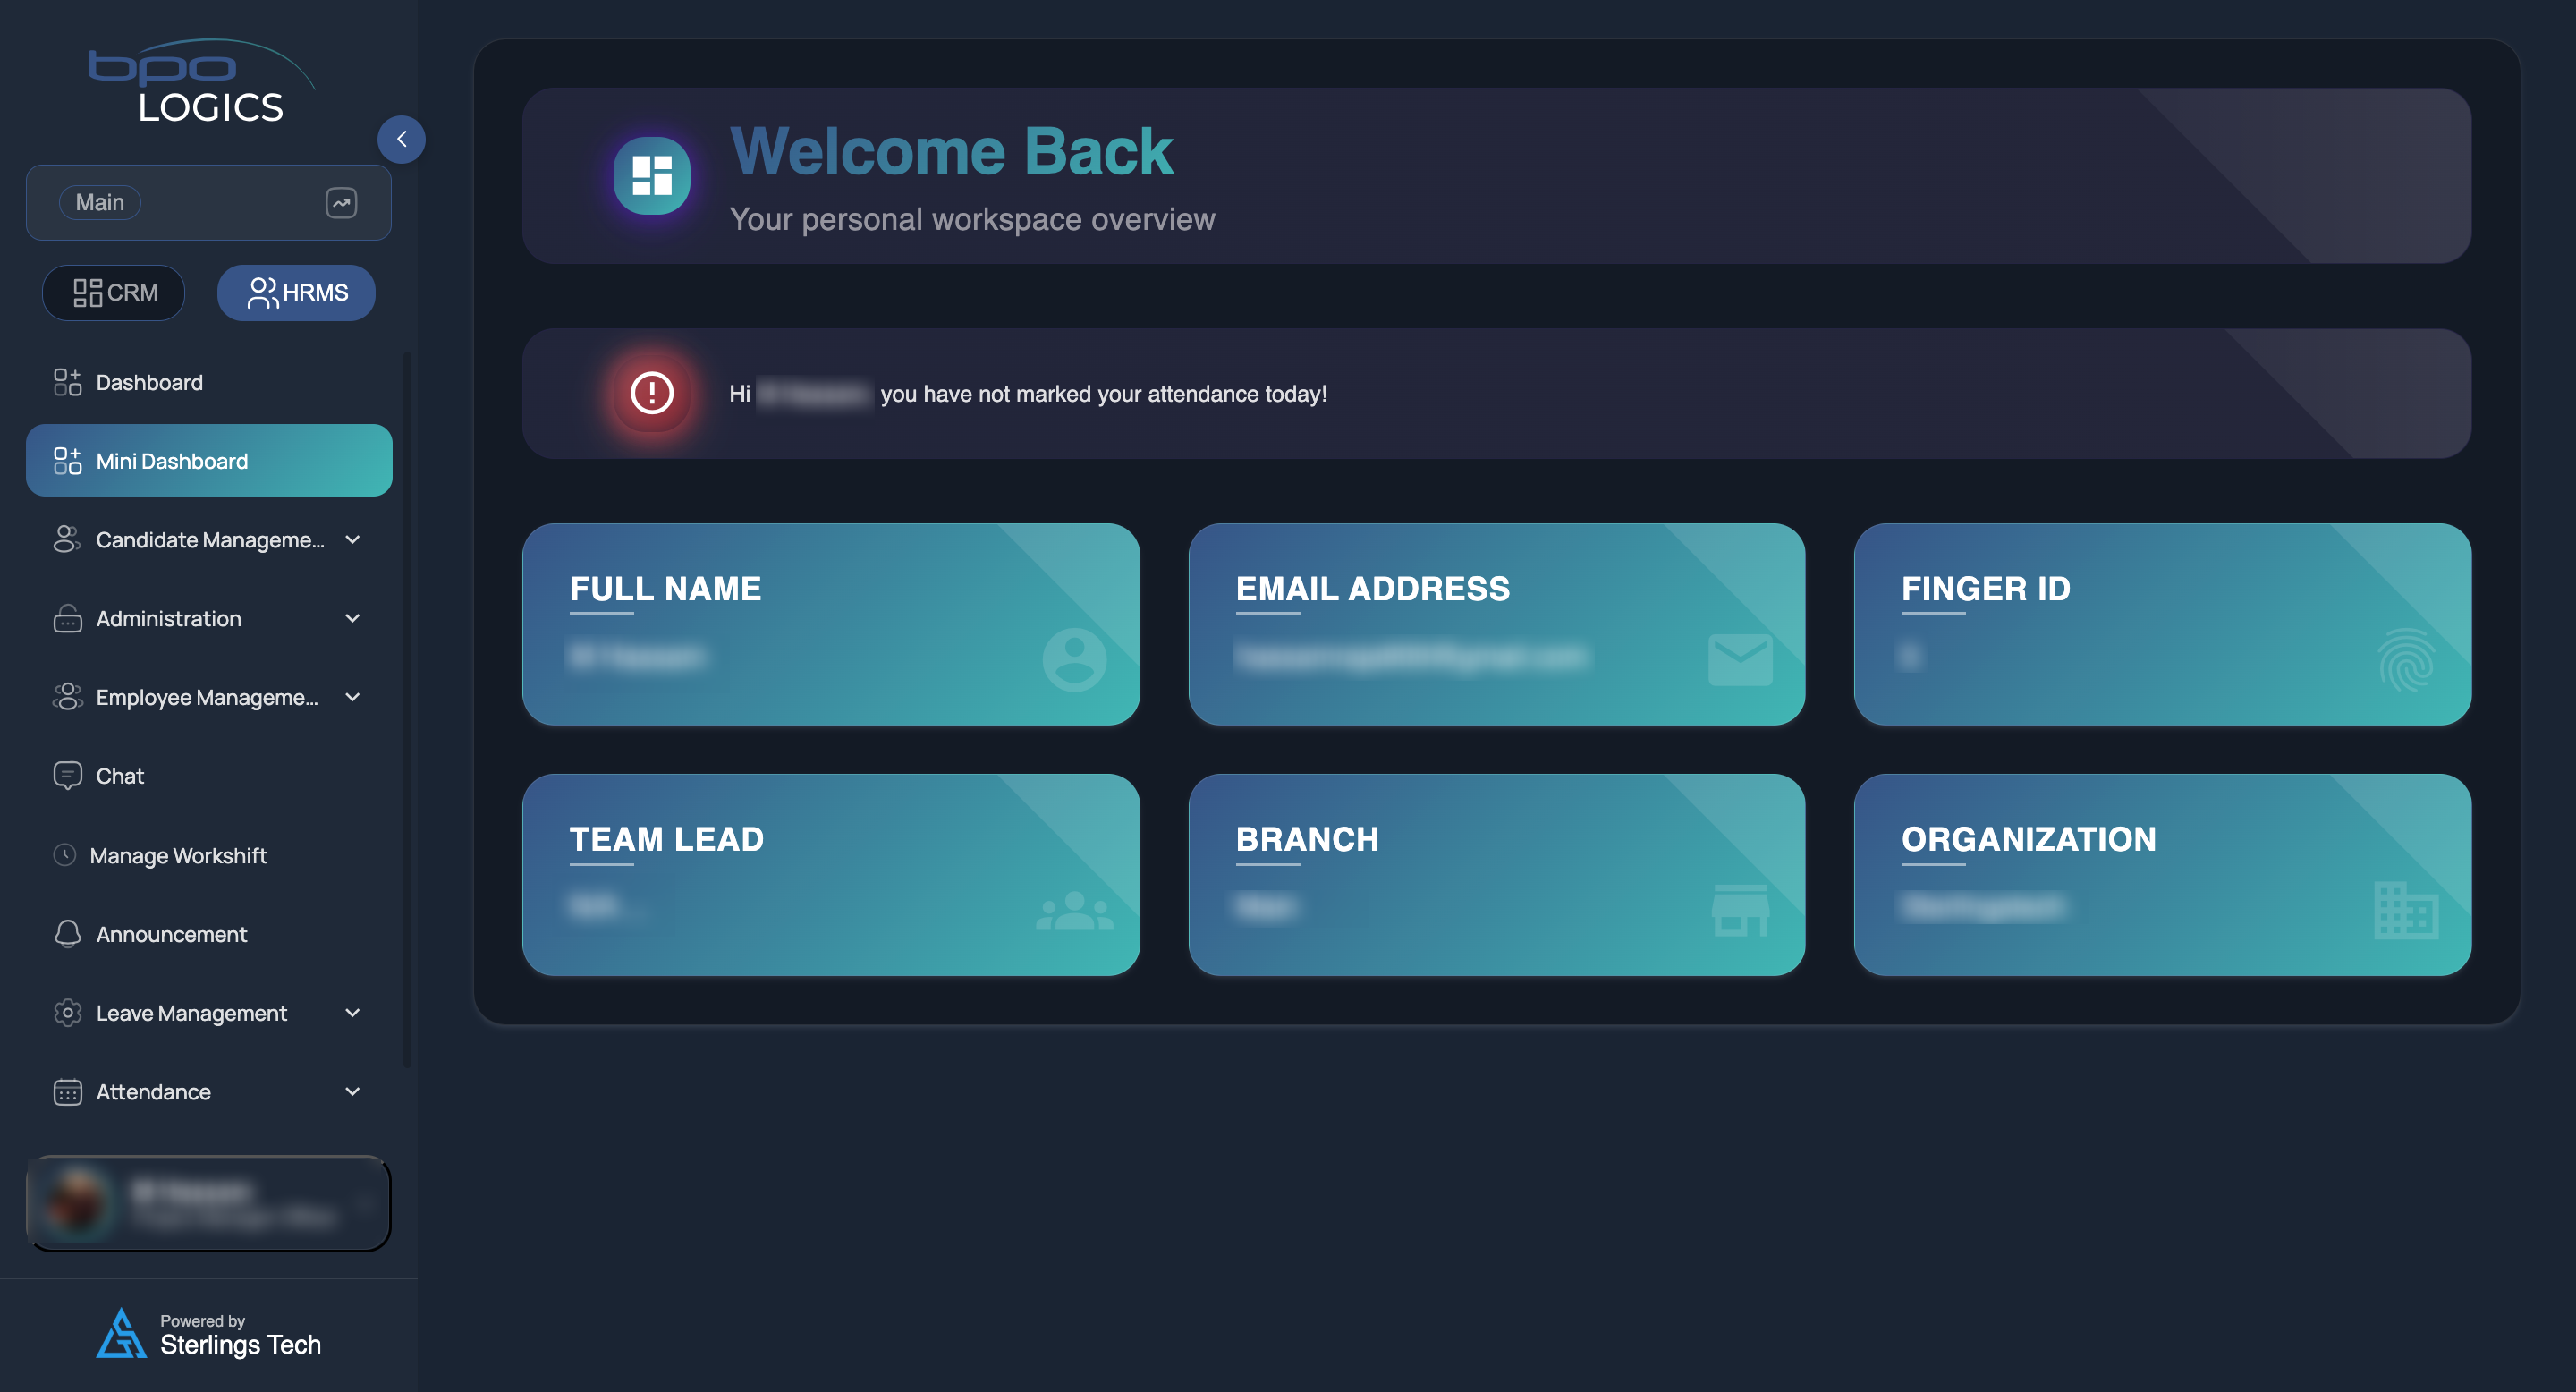The width and height of the screenshot is (2576, 1392).
Task: Click the Sterlings Tech link
Action: [x=240, y=1344]
